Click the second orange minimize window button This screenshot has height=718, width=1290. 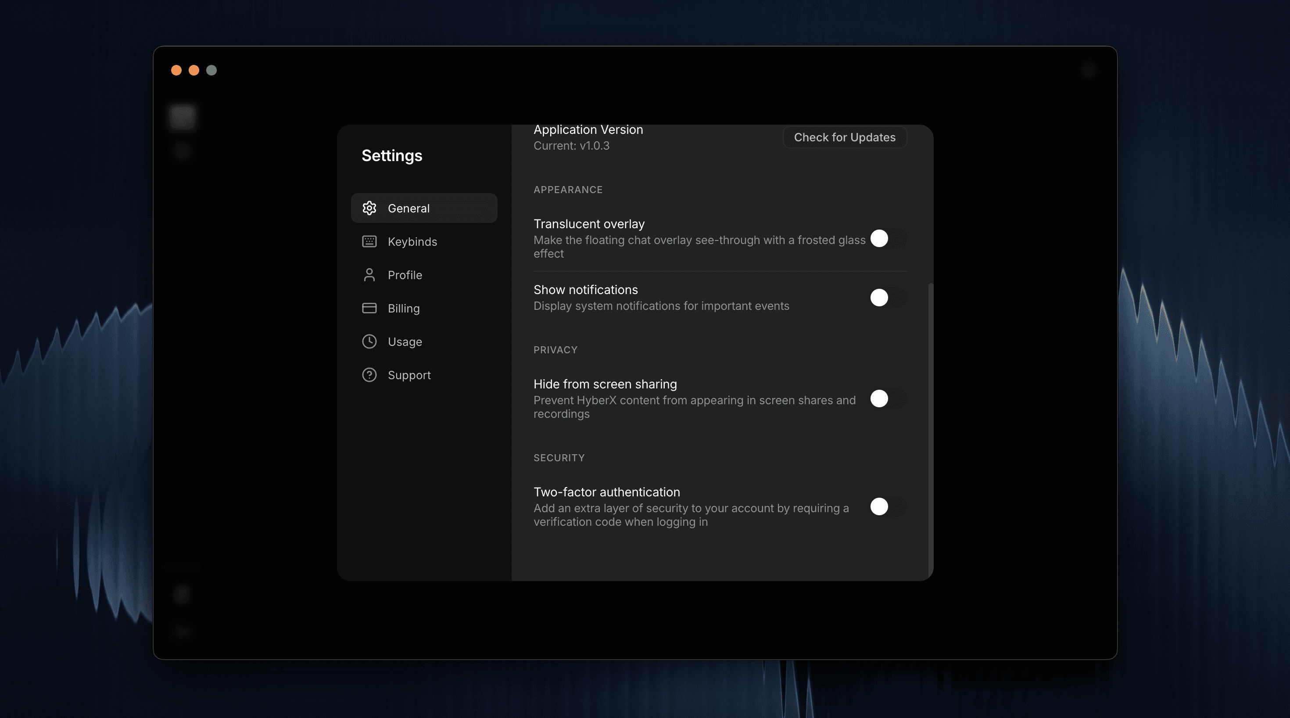[194, 70]
